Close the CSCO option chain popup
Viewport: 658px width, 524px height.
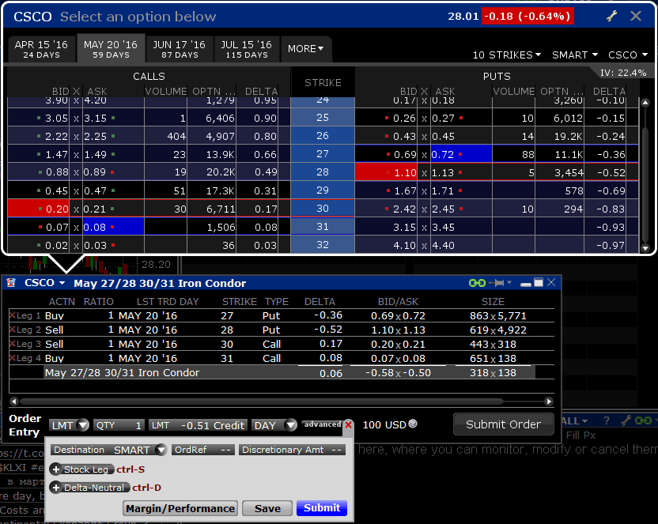click(x=636, y=17)
